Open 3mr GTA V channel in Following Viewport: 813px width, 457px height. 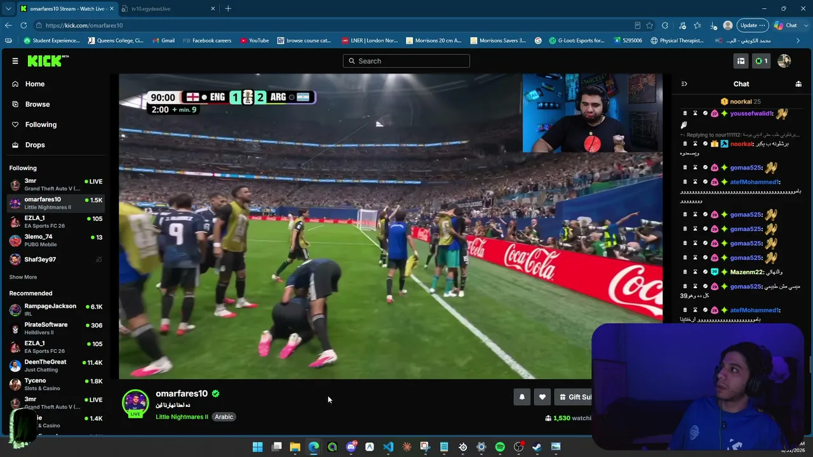pos(56,185)
